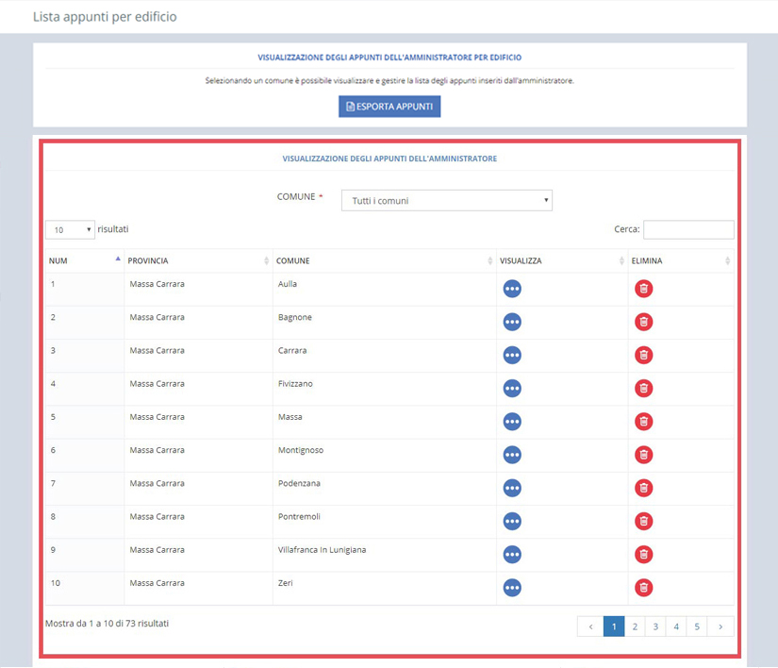This screenshot has height=668, width=778.
Task: View notes for Montignoso row
Action: coord(512,455)
